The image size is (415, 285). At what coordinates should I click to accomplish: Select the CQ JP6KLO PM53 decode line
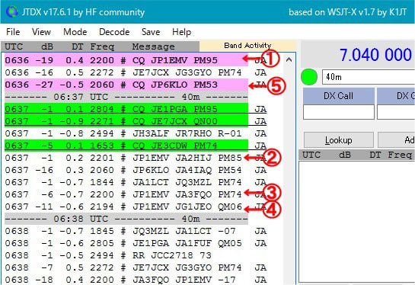coord(126,85)
